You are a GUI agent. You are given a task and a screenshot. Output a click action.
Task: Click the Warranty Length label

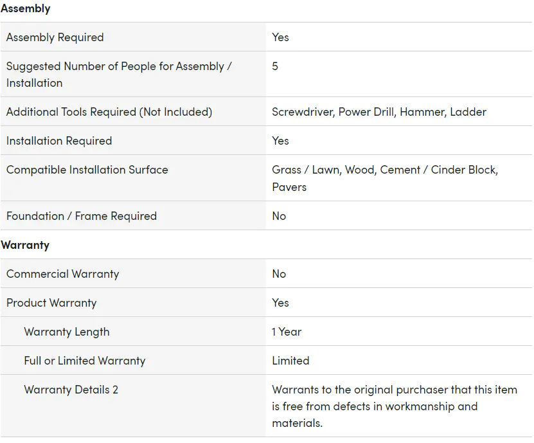pyautogui.click(x=67, y=332)
